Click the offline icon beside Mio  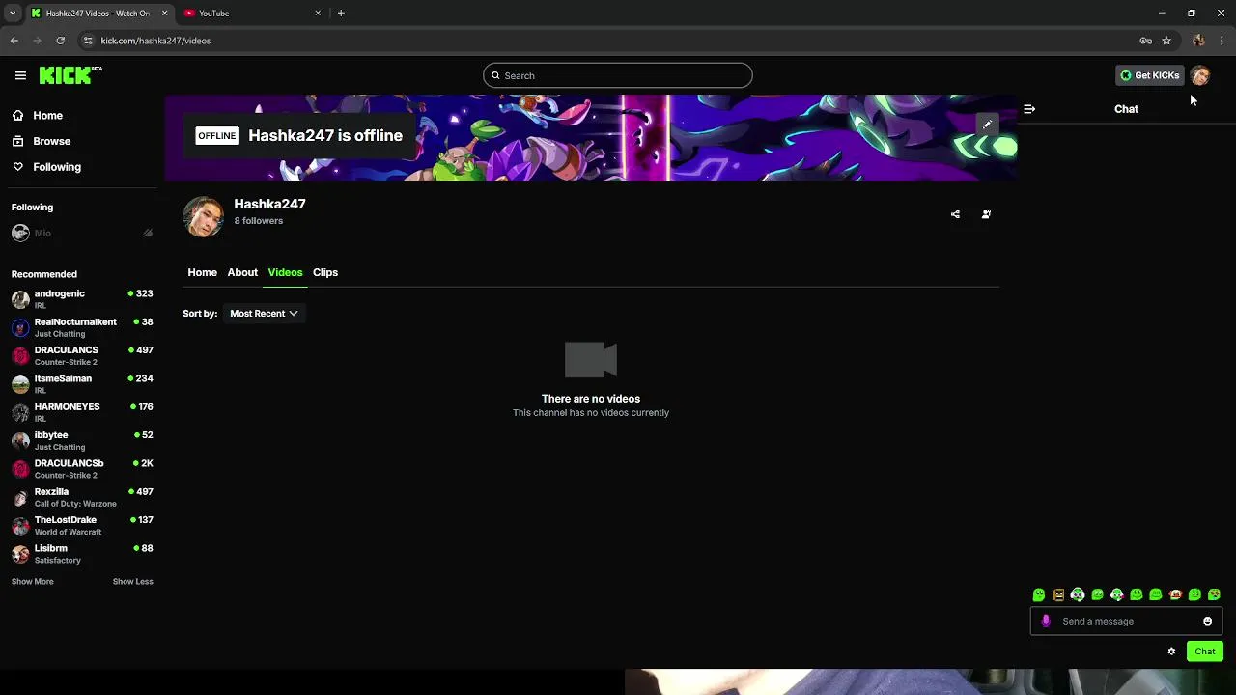point(148,234)
